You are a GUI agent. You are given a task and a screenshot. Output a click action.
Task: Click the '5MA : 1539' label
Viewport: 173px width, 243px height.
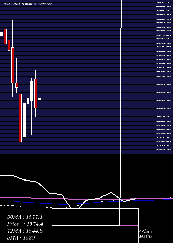tap(21, 237)
